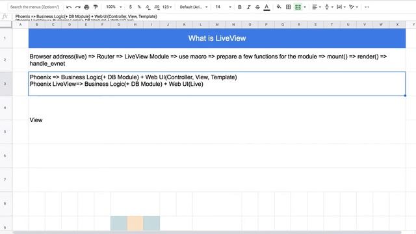Click the Print icon
The width and height of the screenshot is (416, 234).
click(86, 7)
